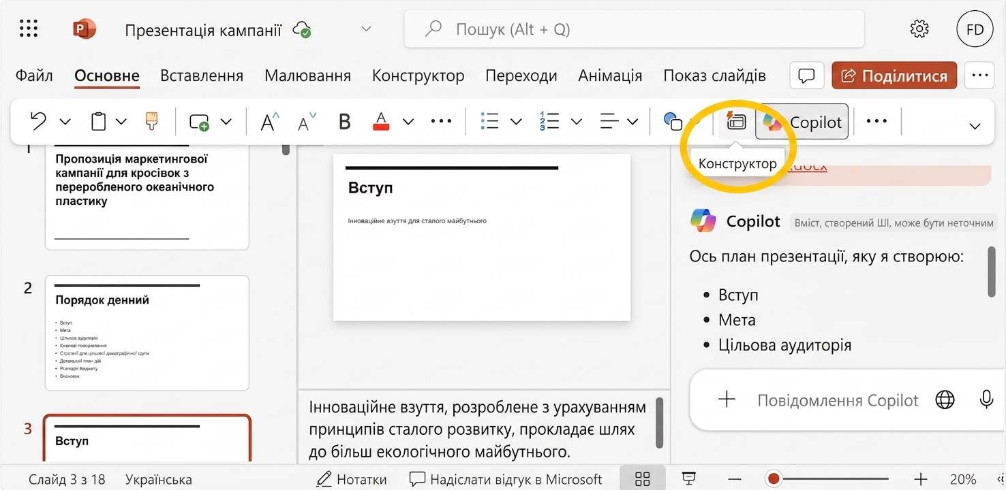Viewport: 1006px width, 490px height.
Task: Increase font size
Action: pos(271,122)
